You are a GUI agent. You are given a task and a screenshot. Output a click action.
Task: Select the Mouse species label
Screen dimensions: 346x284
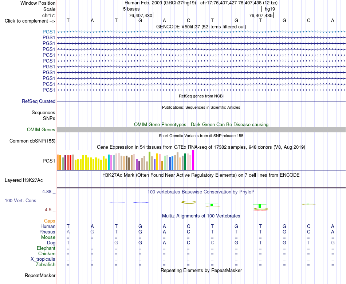click(x=48, y=237)
